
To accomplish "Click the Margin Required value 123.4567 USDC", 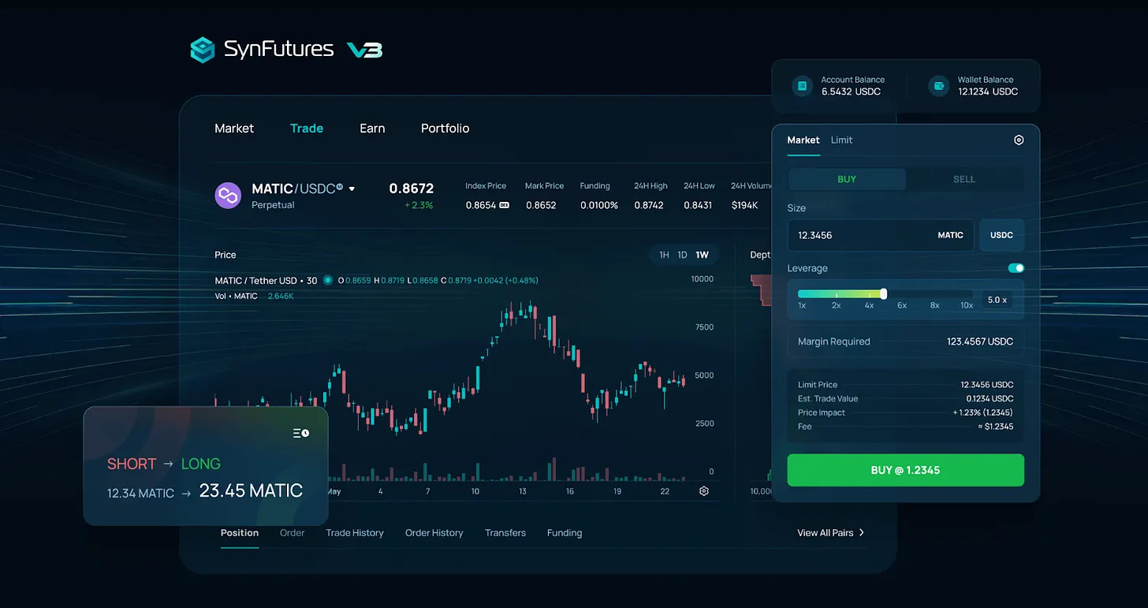I will click(x=980, y=341).
